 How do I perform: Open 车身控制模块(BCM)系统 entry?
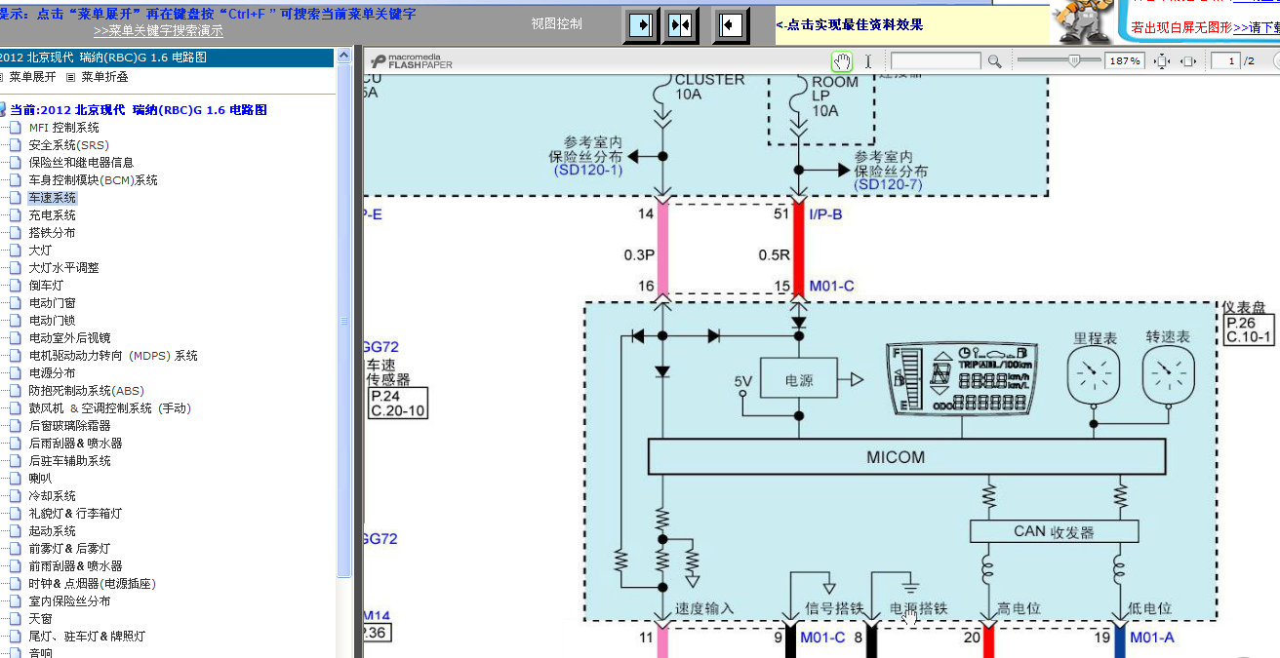click(x=93, y=180)
